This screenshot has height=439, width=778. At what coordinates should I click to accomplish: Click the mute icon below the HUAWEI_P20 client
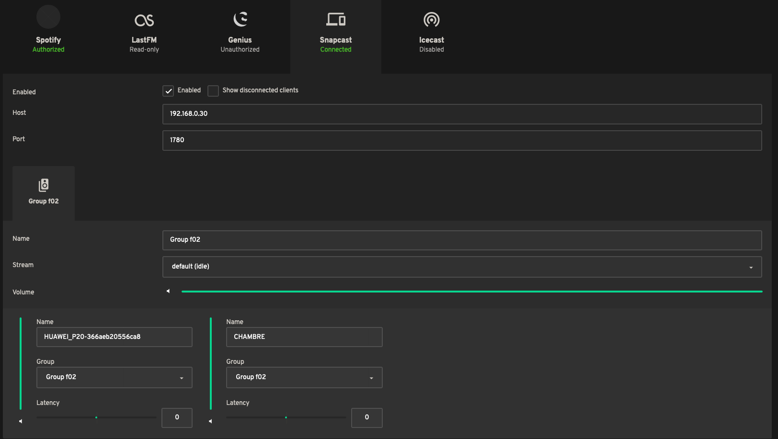pyautogui.click(x=20, y=421)
